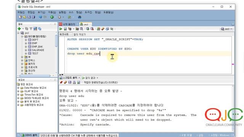This screenshot has height=137, width=244.
Task: Expand the Data Modeler reports folder
Action: tap(18, 88)
